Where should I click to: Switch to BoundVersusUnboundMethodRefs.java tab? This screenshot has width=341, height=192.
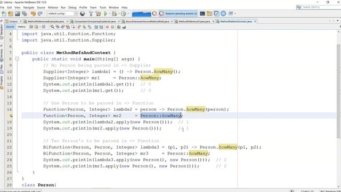pyautogui.click(x=147, y=21)
